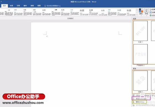
Task: Click into the blank document page
Action: point(81,64)
